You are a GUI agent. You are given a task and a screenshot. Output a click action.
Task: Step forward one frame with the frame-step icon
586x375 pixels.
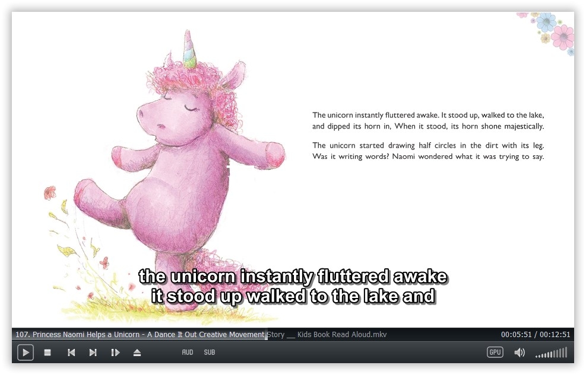115,352
